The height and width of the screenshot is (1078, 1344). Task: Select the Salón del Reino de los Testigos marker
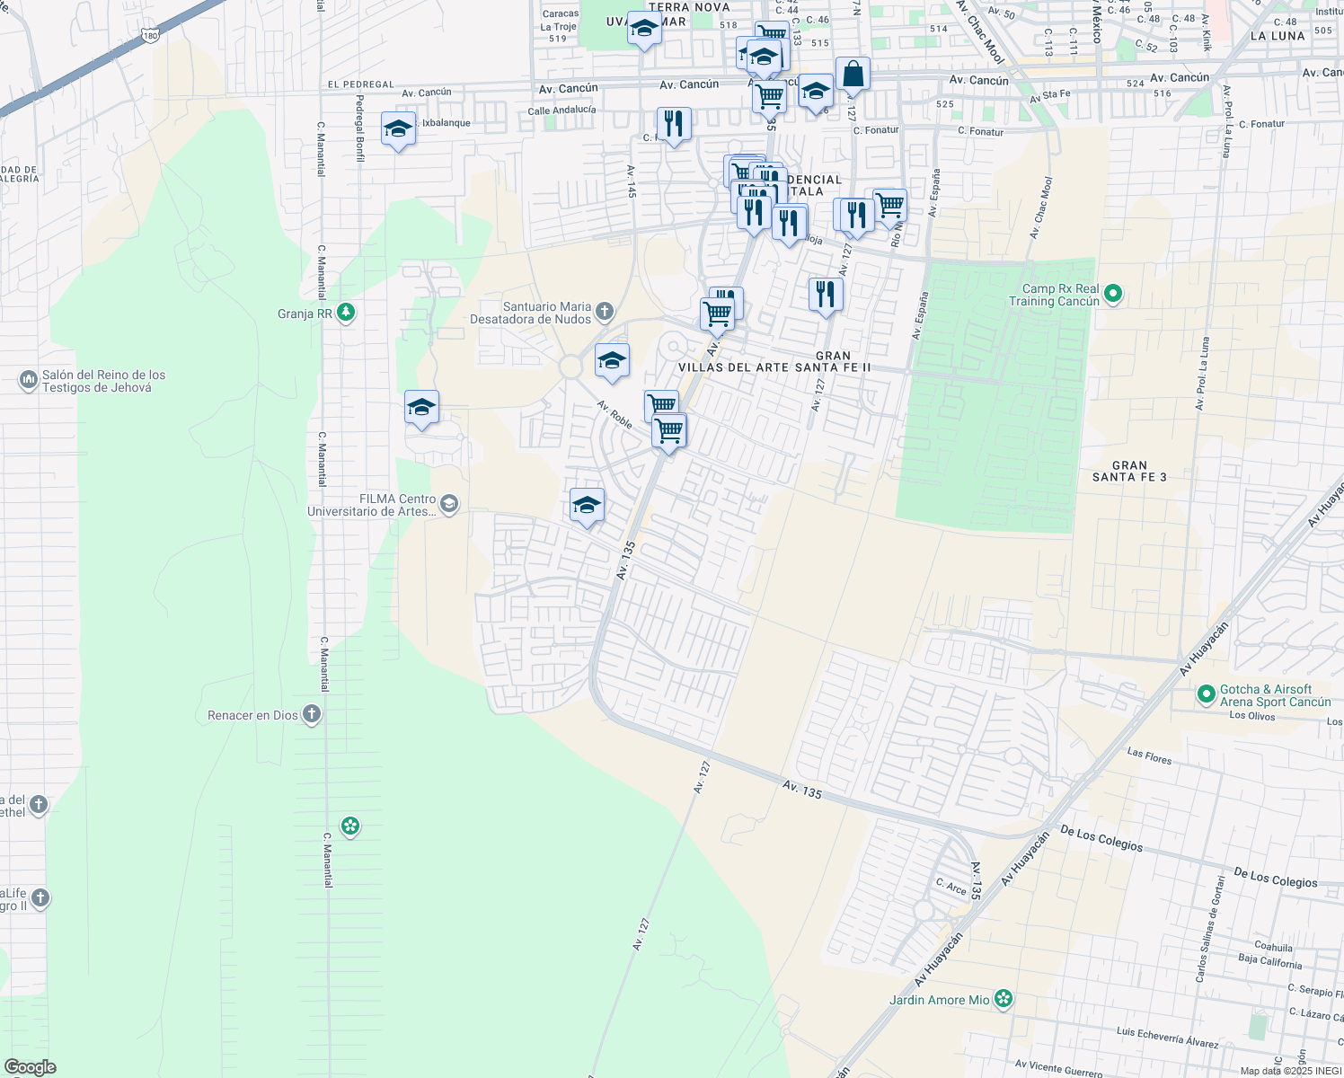[x=31, y=377]
